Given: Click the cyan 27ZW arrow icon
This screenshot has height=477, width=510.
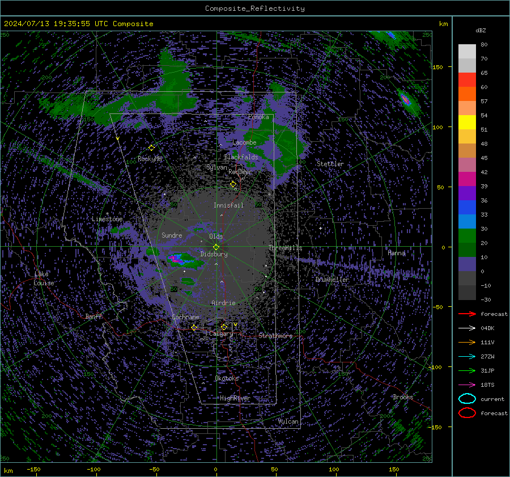Looking at the screenshot, I should pos(467,357).
